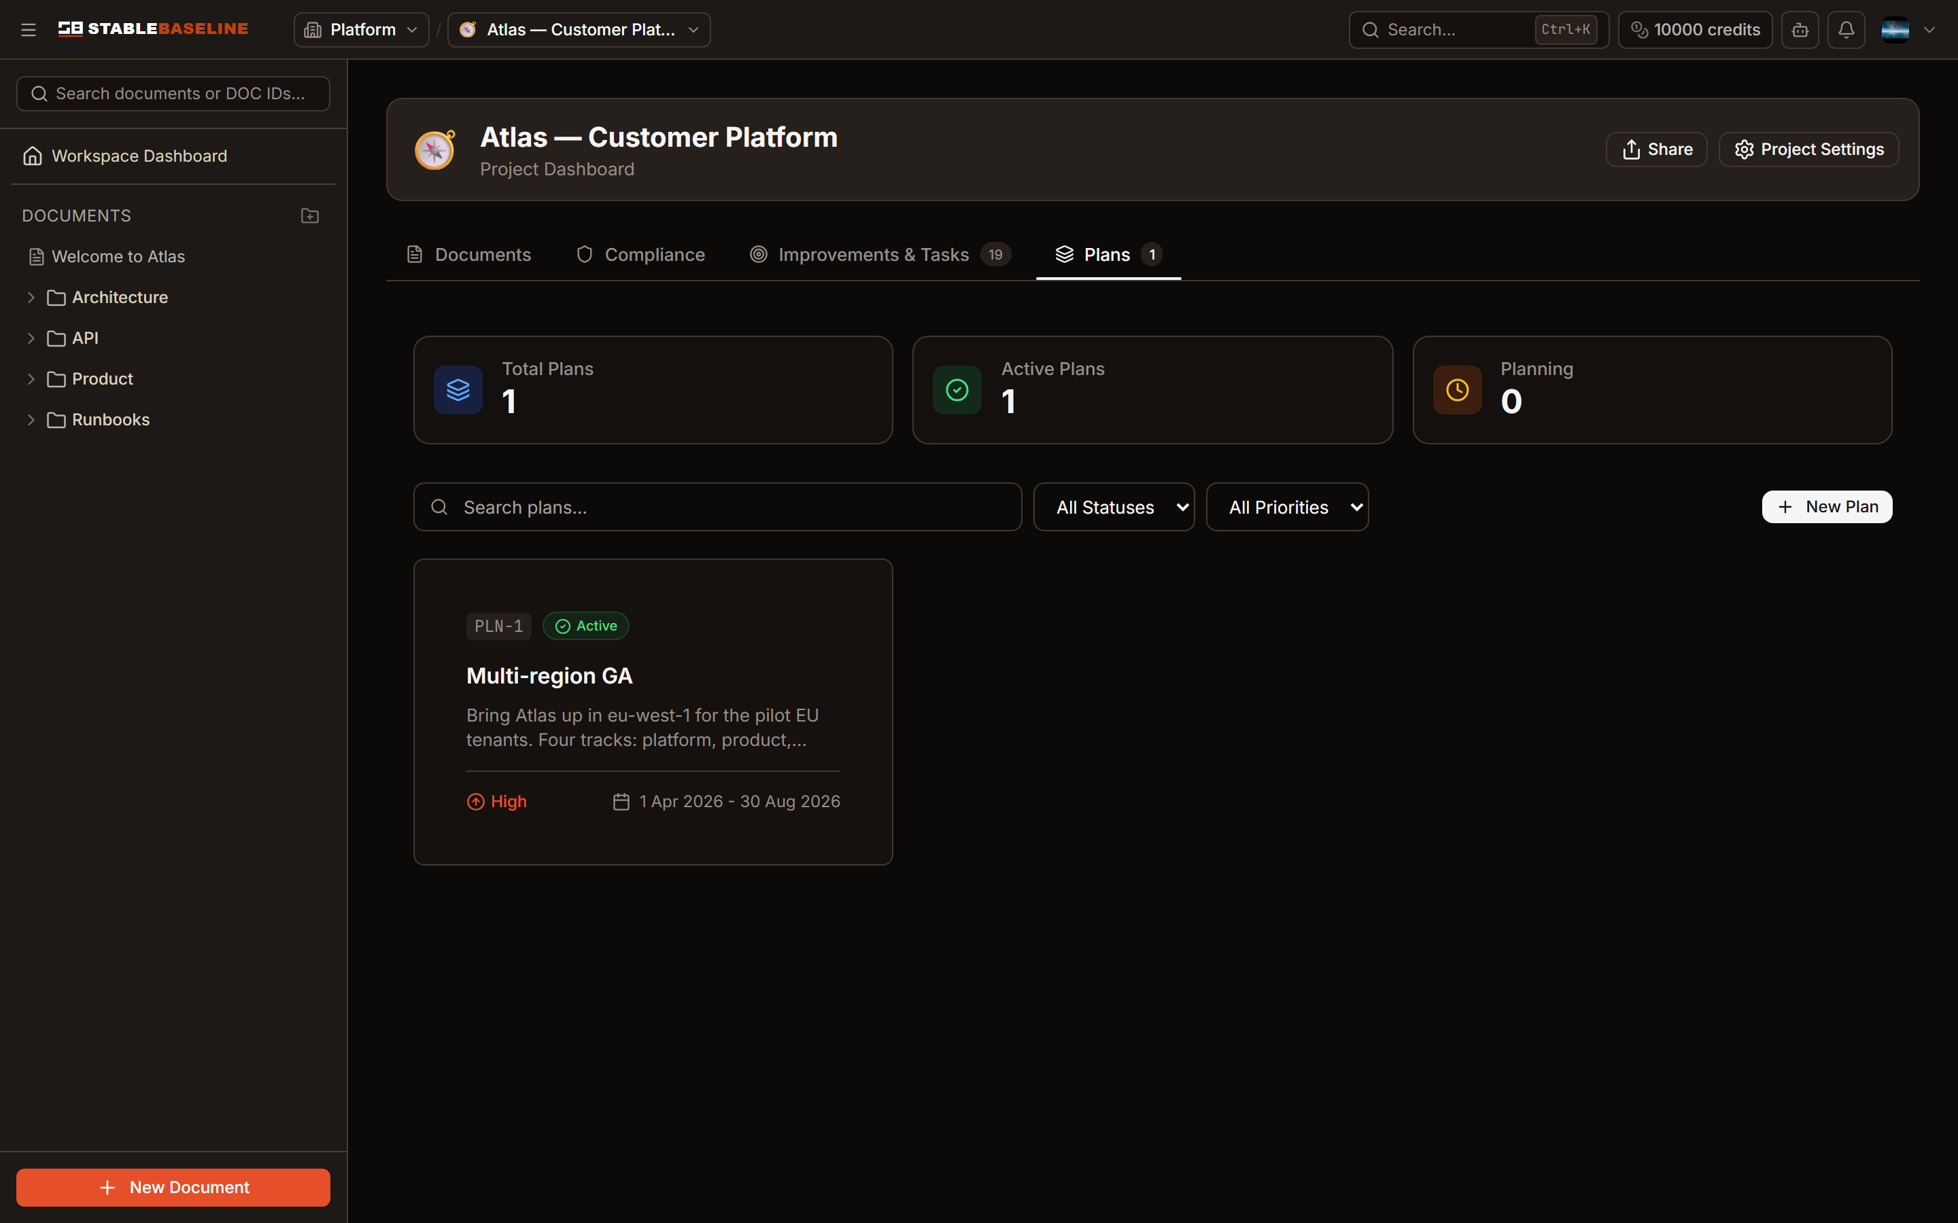Viewport: 1958px width, 1223px height.
Task: Click the Total Plans card label
Action: pyautogui.click(x=547, y=369)
